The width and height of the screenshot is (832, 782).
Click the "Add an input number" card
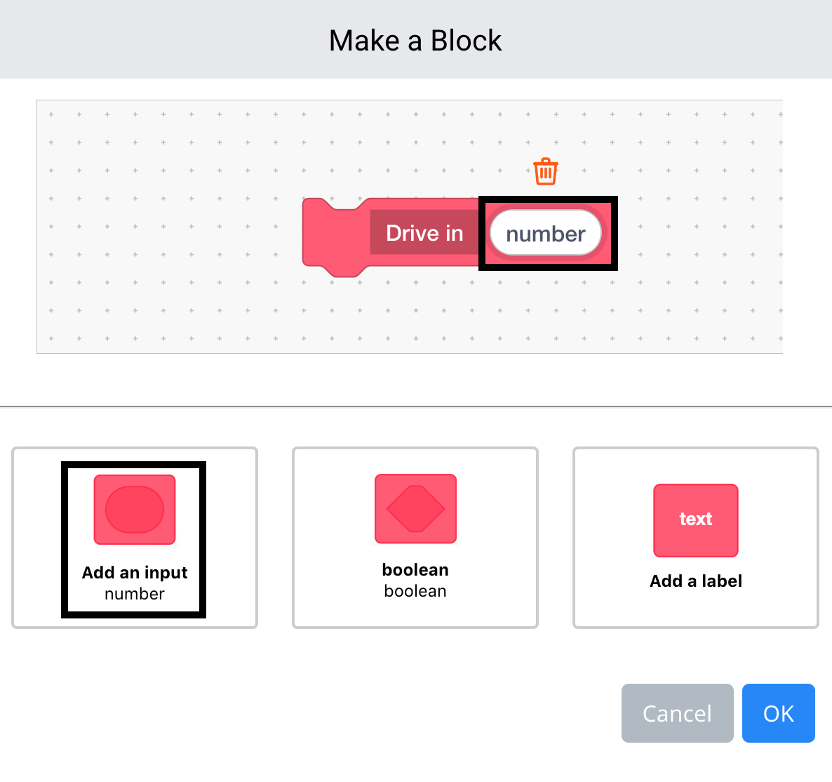tap(134, 537)
